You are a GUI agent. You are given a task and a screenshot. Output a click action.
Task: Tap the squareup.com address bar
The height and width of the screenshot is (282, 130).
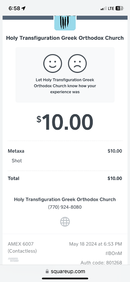pyautogui.click(x=65, y=271)
